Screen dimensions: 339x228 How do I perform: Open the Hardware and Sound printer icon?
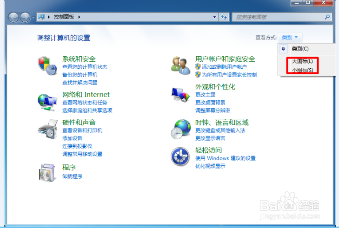click(47, 130)
